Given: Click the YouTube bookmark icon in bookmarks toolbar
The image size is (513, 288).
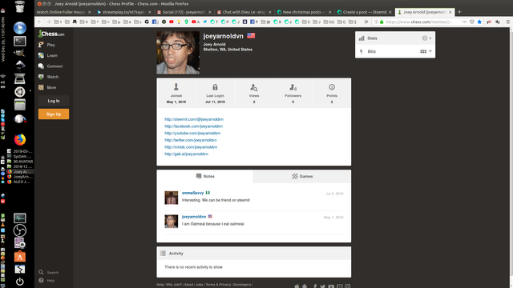Looking at the screenshot, I should coord(171,22).
